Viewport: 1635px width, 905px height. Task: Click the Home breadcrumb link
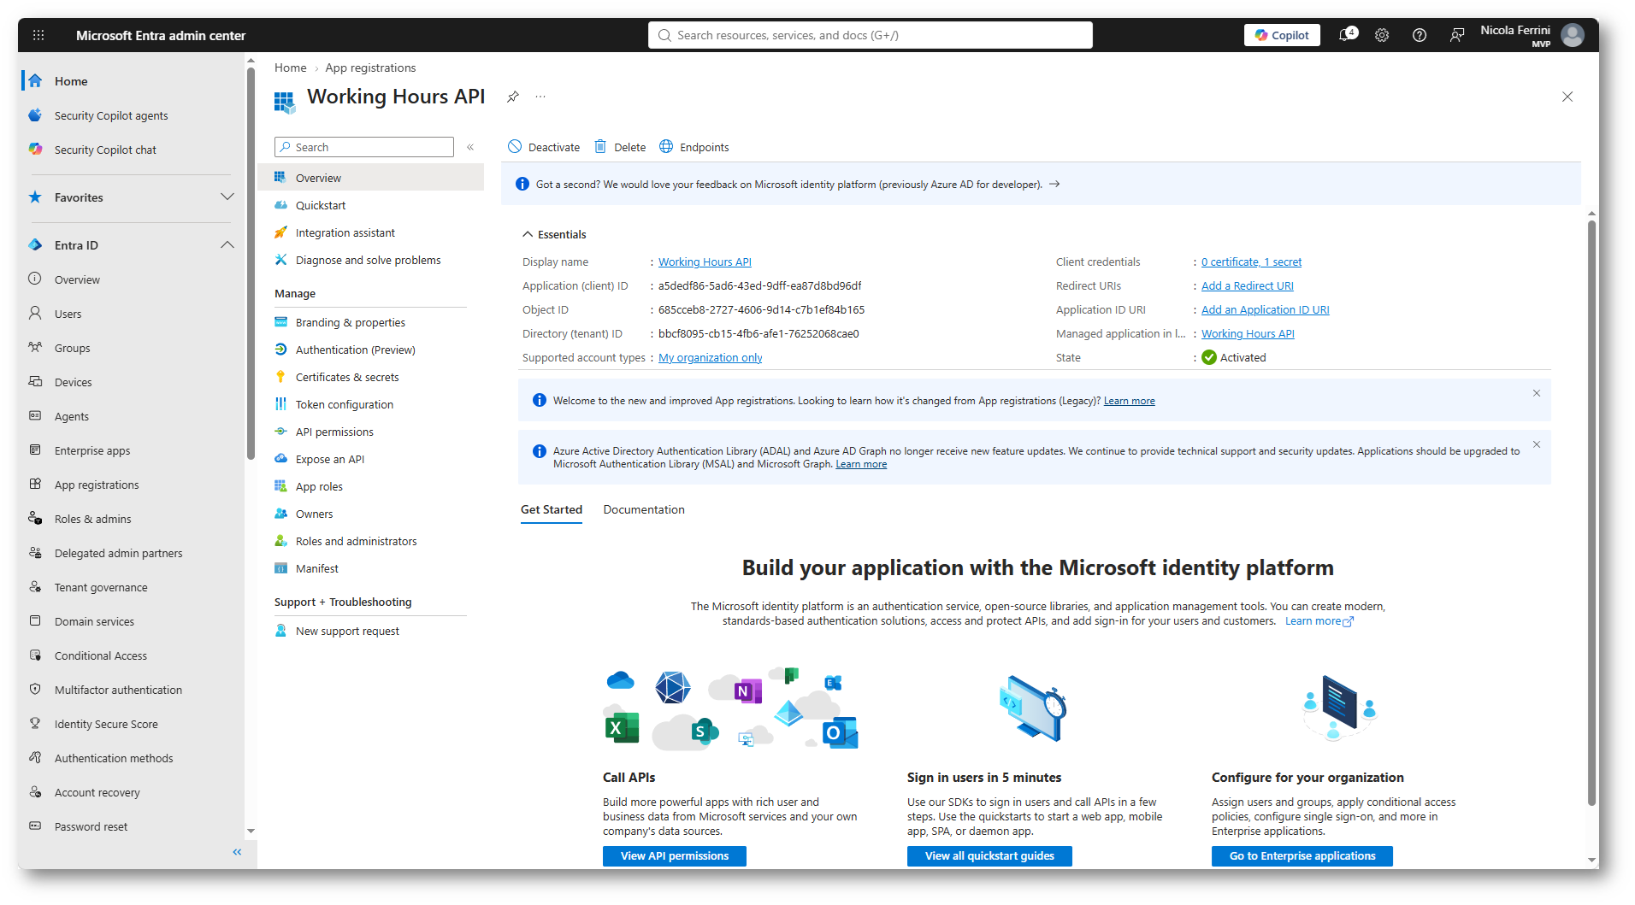pos(291,68)
